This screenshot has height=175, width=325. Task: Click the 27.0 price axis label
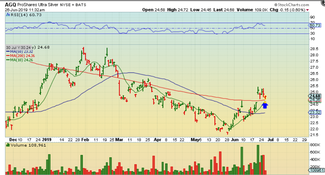(x=314, y=67)
